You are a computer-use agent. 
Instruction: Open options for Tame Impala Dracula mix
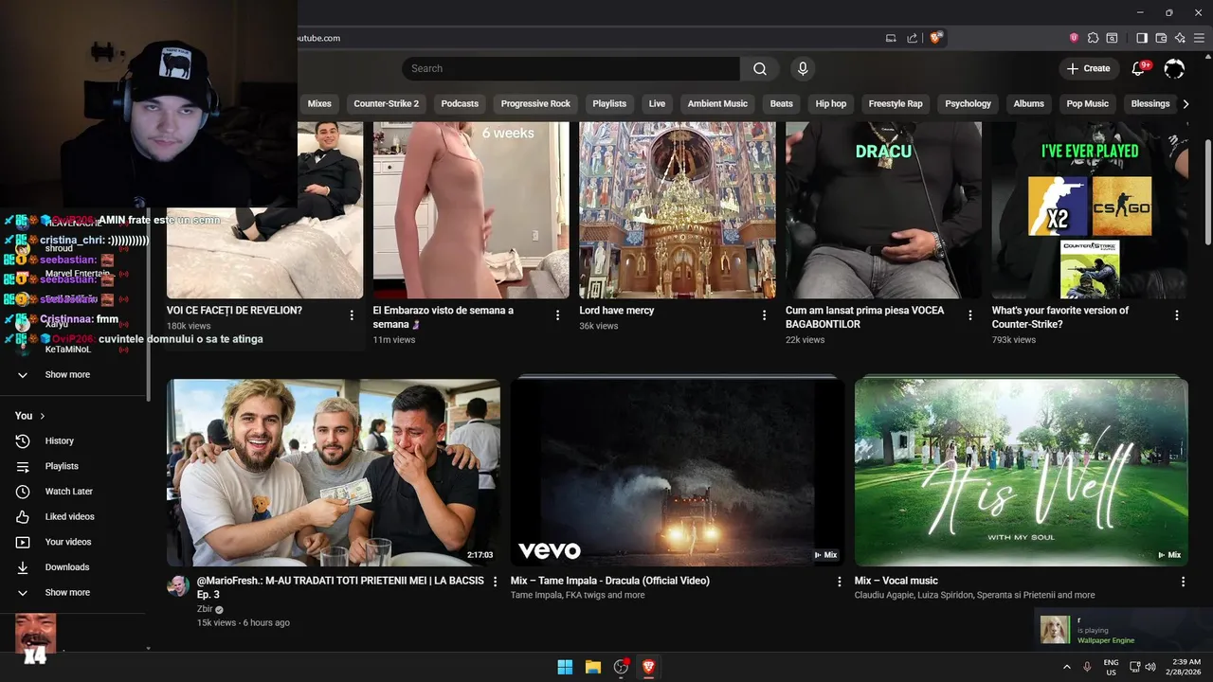click(x=839, y=582)
